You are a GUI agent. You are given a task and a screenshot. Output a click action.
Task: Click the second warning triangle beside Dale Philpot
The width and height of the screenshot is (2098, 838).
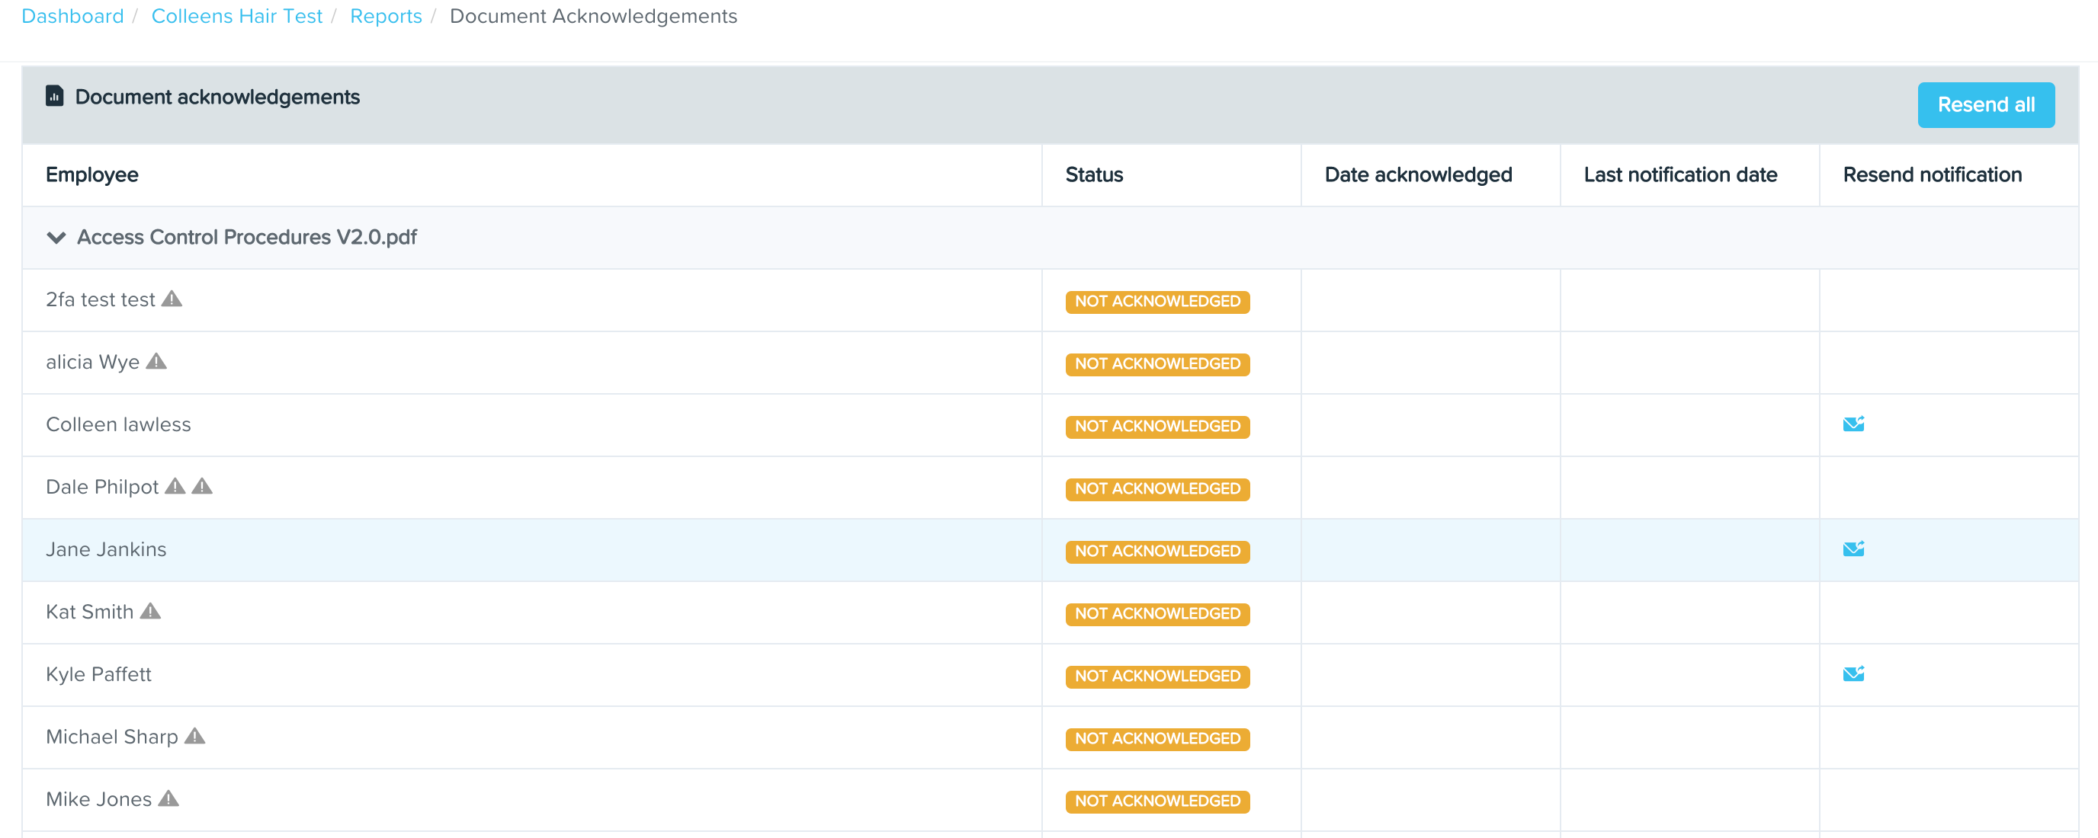pyautogui.click(x=202, y=486)
